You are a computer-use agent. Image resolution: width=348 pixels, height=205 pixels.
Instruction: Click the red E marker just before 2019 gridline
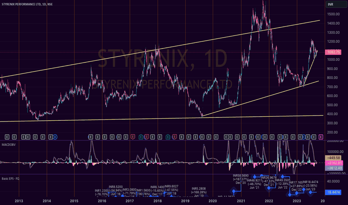tap(174, 137)
